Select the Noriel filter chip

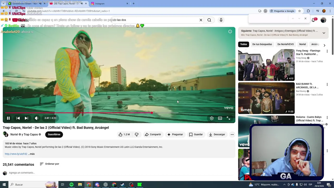[302, 44]
